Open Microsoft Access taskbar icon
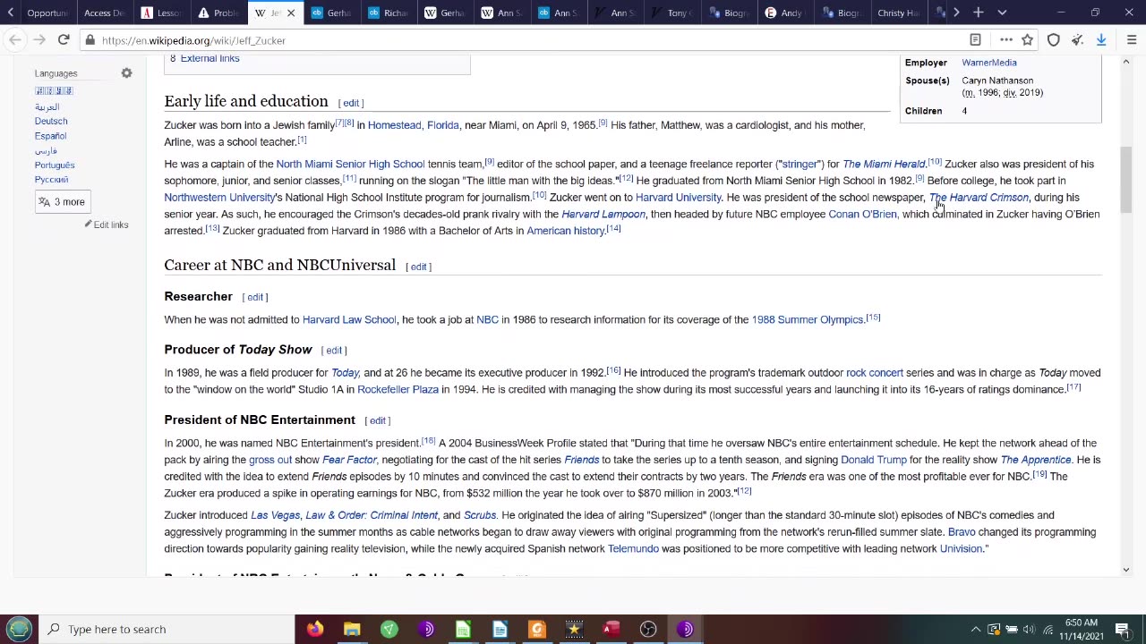 pyautogui.click(x=611, y=629)
